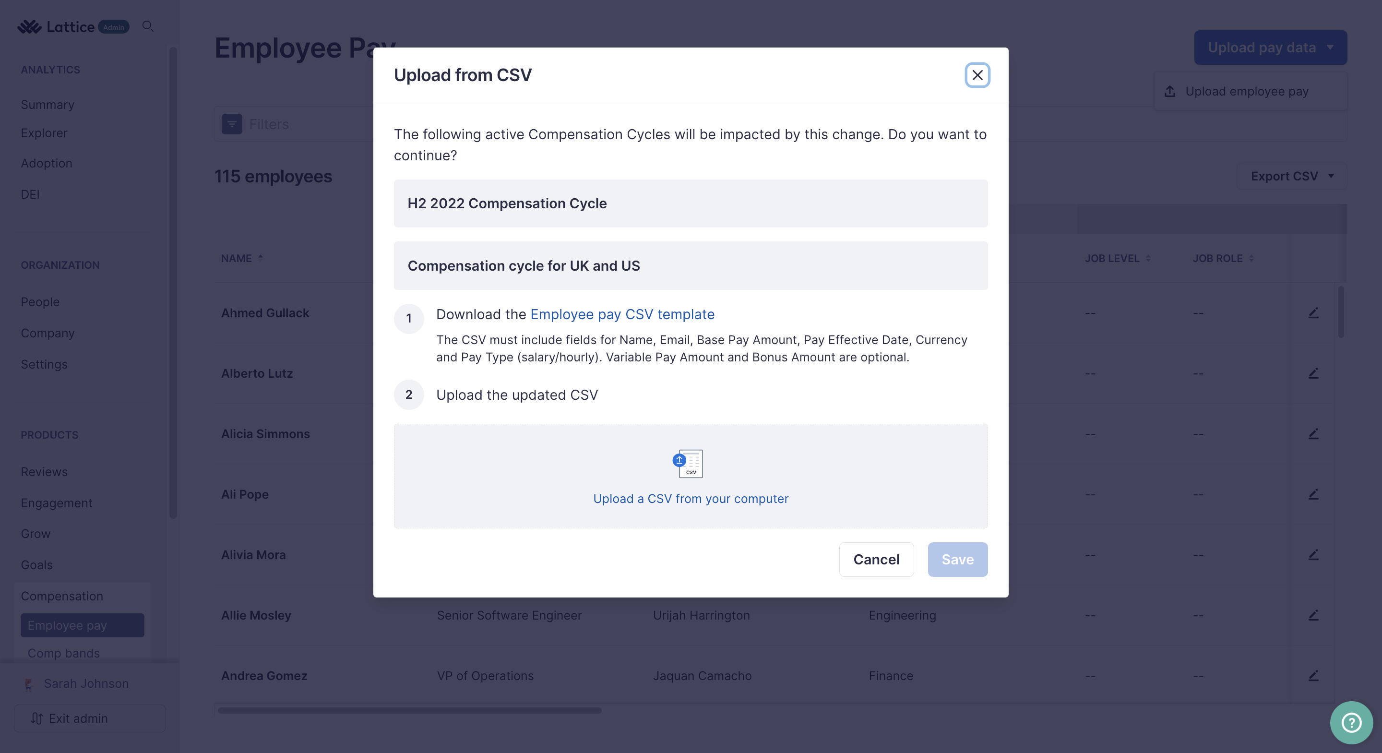The height and width of the screenshot is (753, 1382).
Task: Sort by the NAME column arrow
Action: pos(260,258)
